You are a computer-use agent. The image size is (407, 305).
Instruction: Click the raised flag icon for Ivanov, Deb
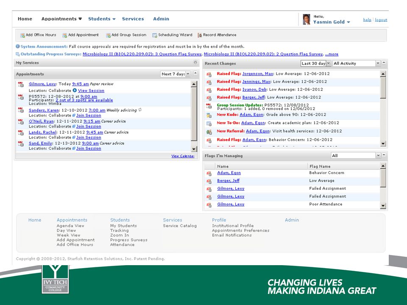pyautogui.click(x=209, y=90)
